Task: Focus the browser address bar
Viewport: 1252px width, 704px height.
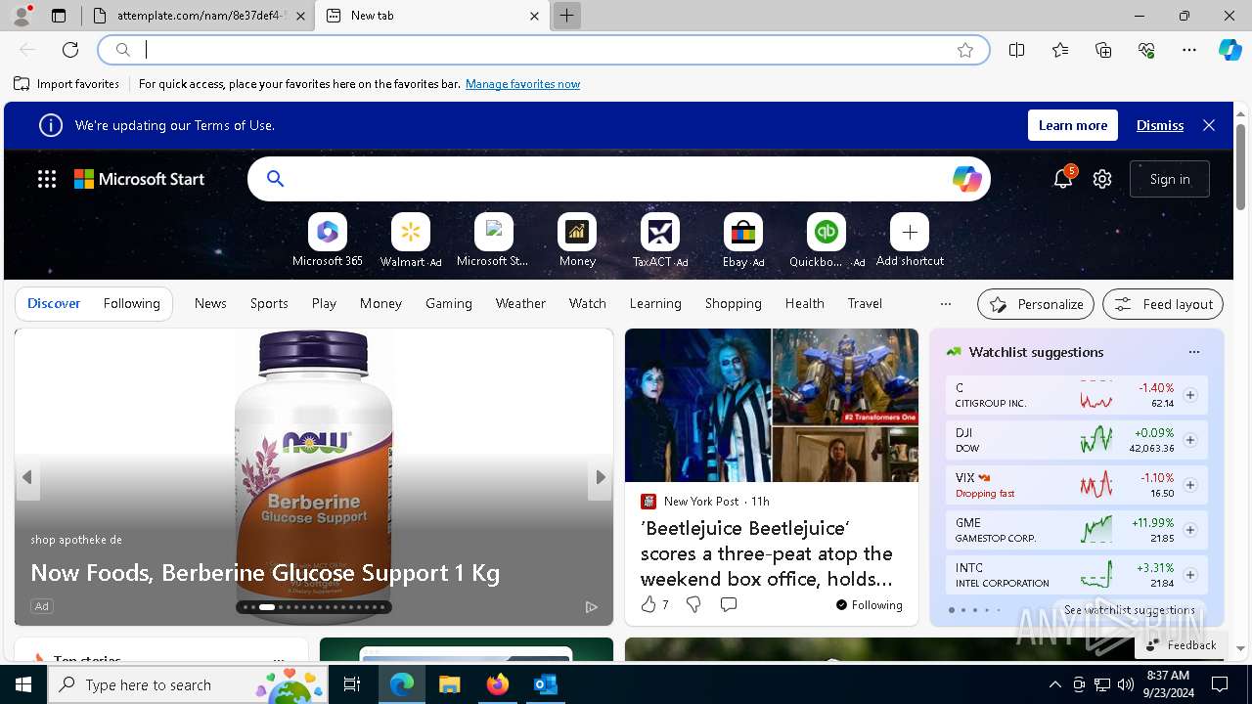Action: coord(544,50)
